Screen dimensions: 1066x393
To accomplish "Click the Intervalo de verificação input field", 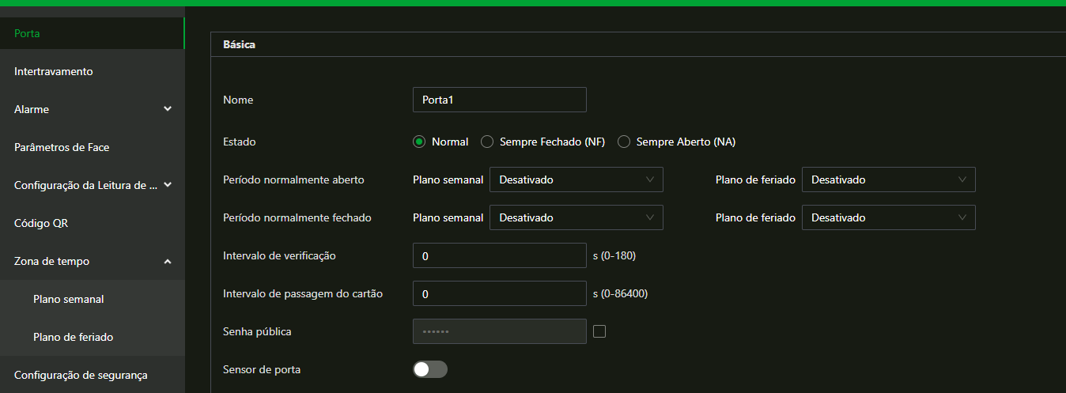I will (500, 255).
